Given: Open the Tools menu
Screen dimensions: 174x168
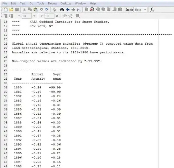Looking at the screenshot, I should [41, 4].
